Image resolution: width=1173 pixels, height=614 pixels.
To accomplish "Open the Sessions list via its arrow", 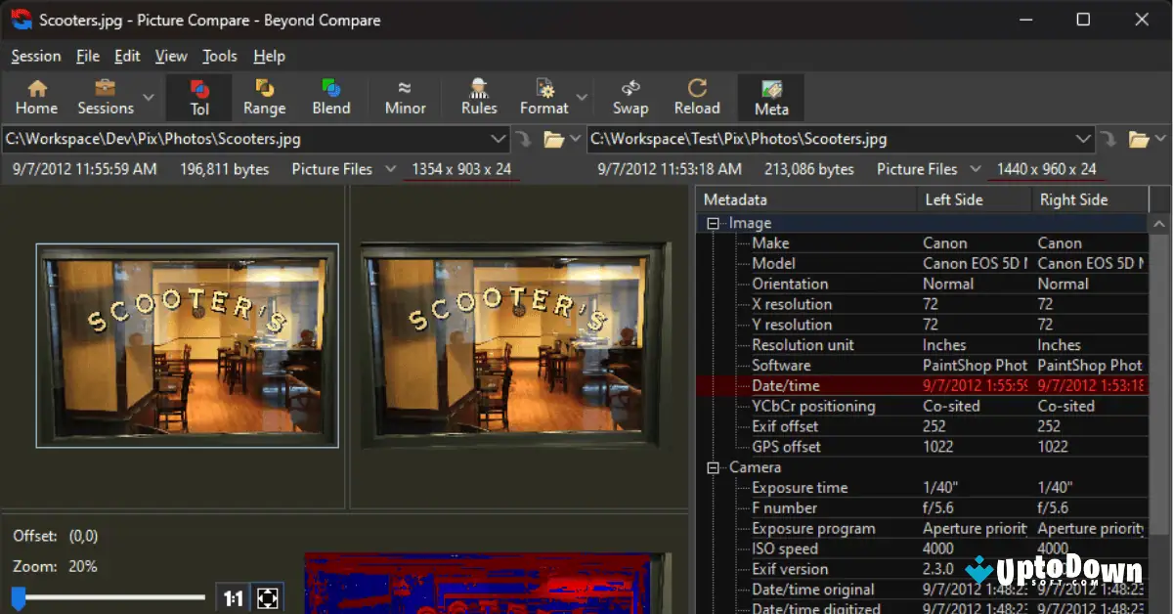I will point(148,97).
